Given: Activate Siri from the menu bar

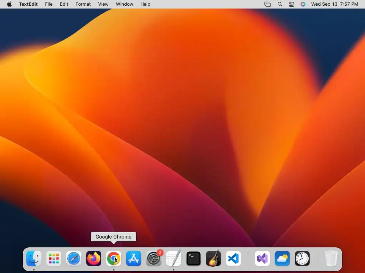Looking at the screenshot, I should [303, 4].
